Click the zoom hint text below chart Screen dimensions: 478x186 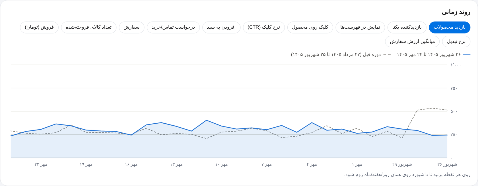point(407,175)
